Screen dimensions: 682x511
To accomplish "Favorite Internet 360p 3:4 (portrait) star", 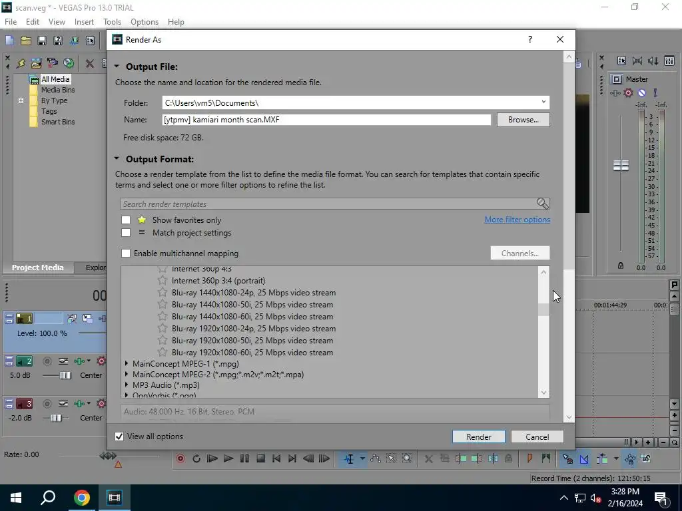I will [x=163, y=280].
